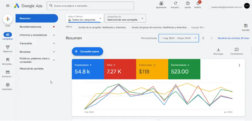Click the may 2023 axis label
The width and height of the screenshot is (252, 121).
click(x=89, y=112)
